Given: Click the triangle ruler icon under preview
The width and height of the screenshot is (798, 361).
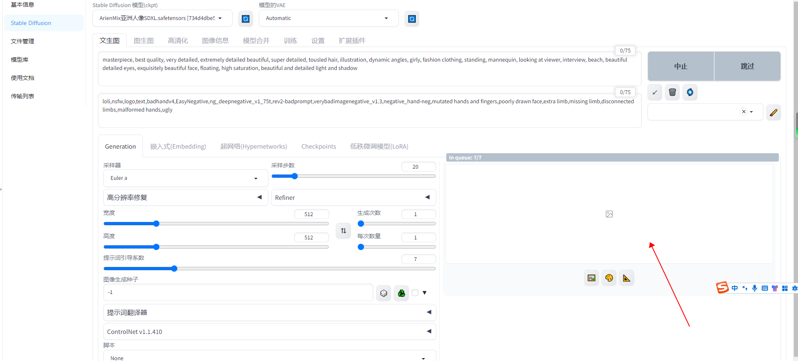Looking at the screenshot, I should click(626, 278).
